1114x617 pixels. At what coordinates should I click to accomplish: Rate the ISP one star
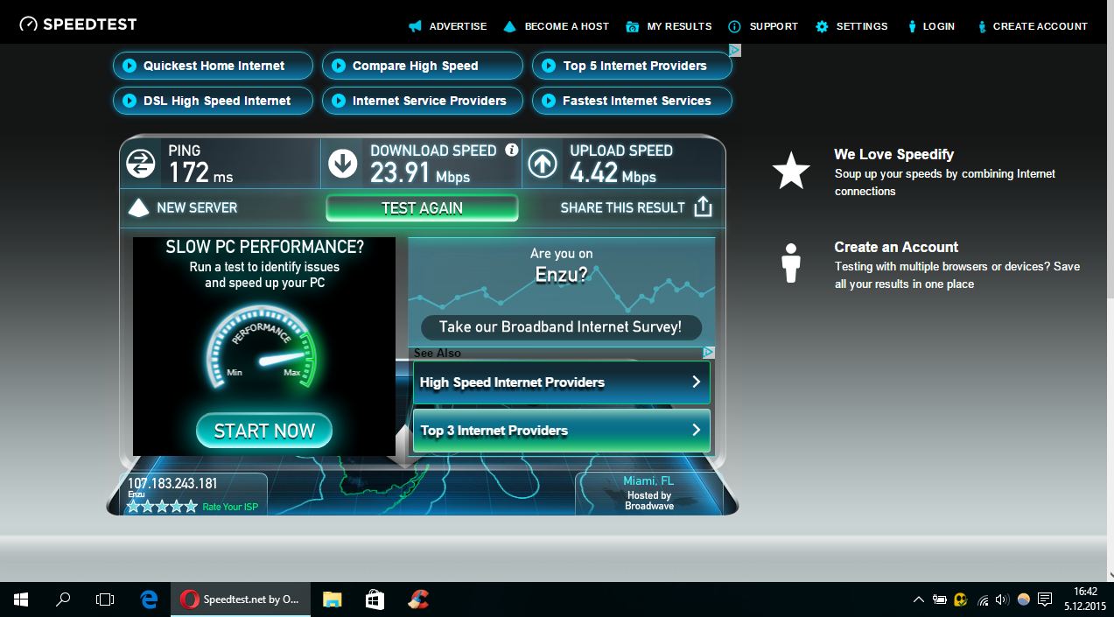(134, 506)
